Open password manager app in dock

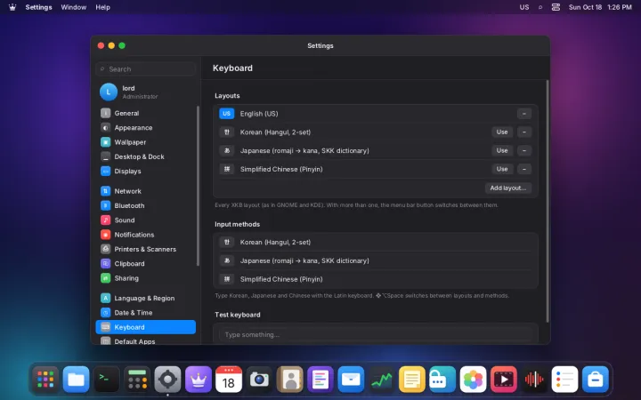click(x=442, y=380)
